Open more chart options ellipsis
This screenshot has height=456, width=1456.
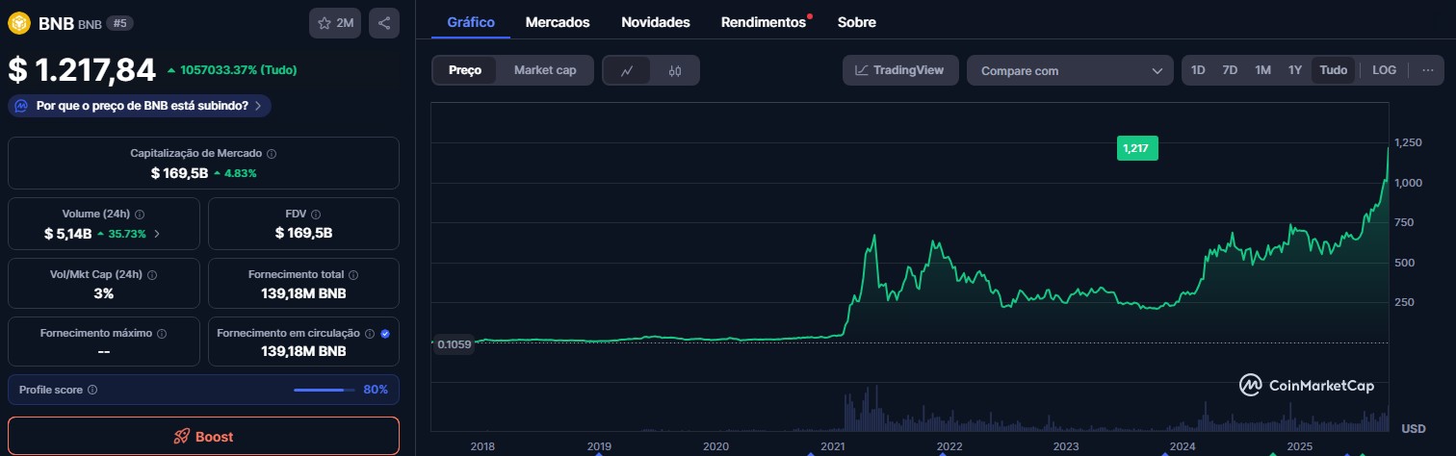coord(1427,70)
